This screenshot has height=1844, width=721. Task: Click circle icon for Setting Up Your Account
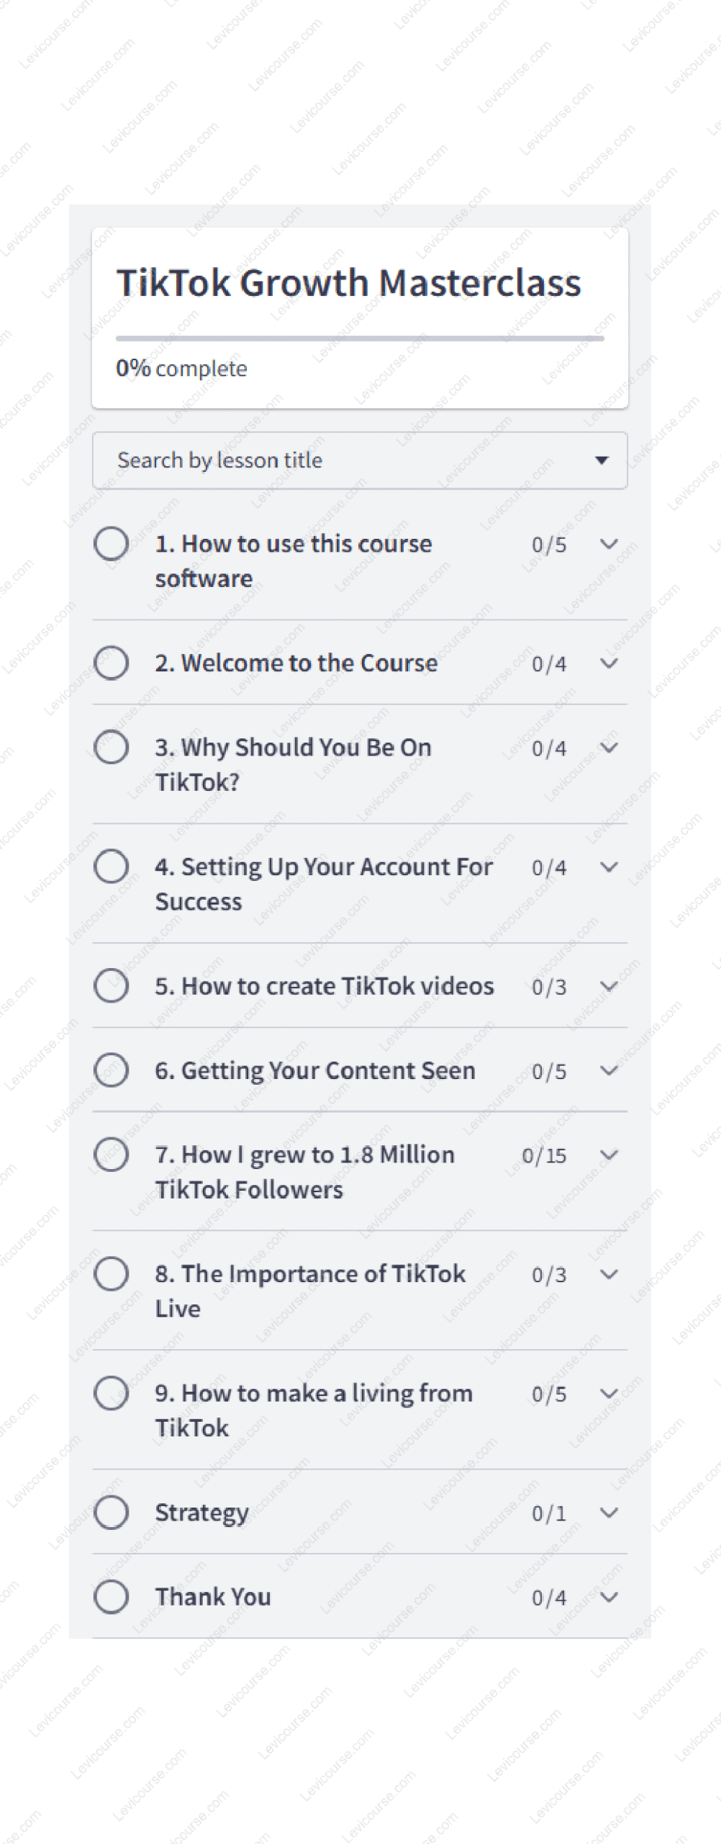coord(112,866)
